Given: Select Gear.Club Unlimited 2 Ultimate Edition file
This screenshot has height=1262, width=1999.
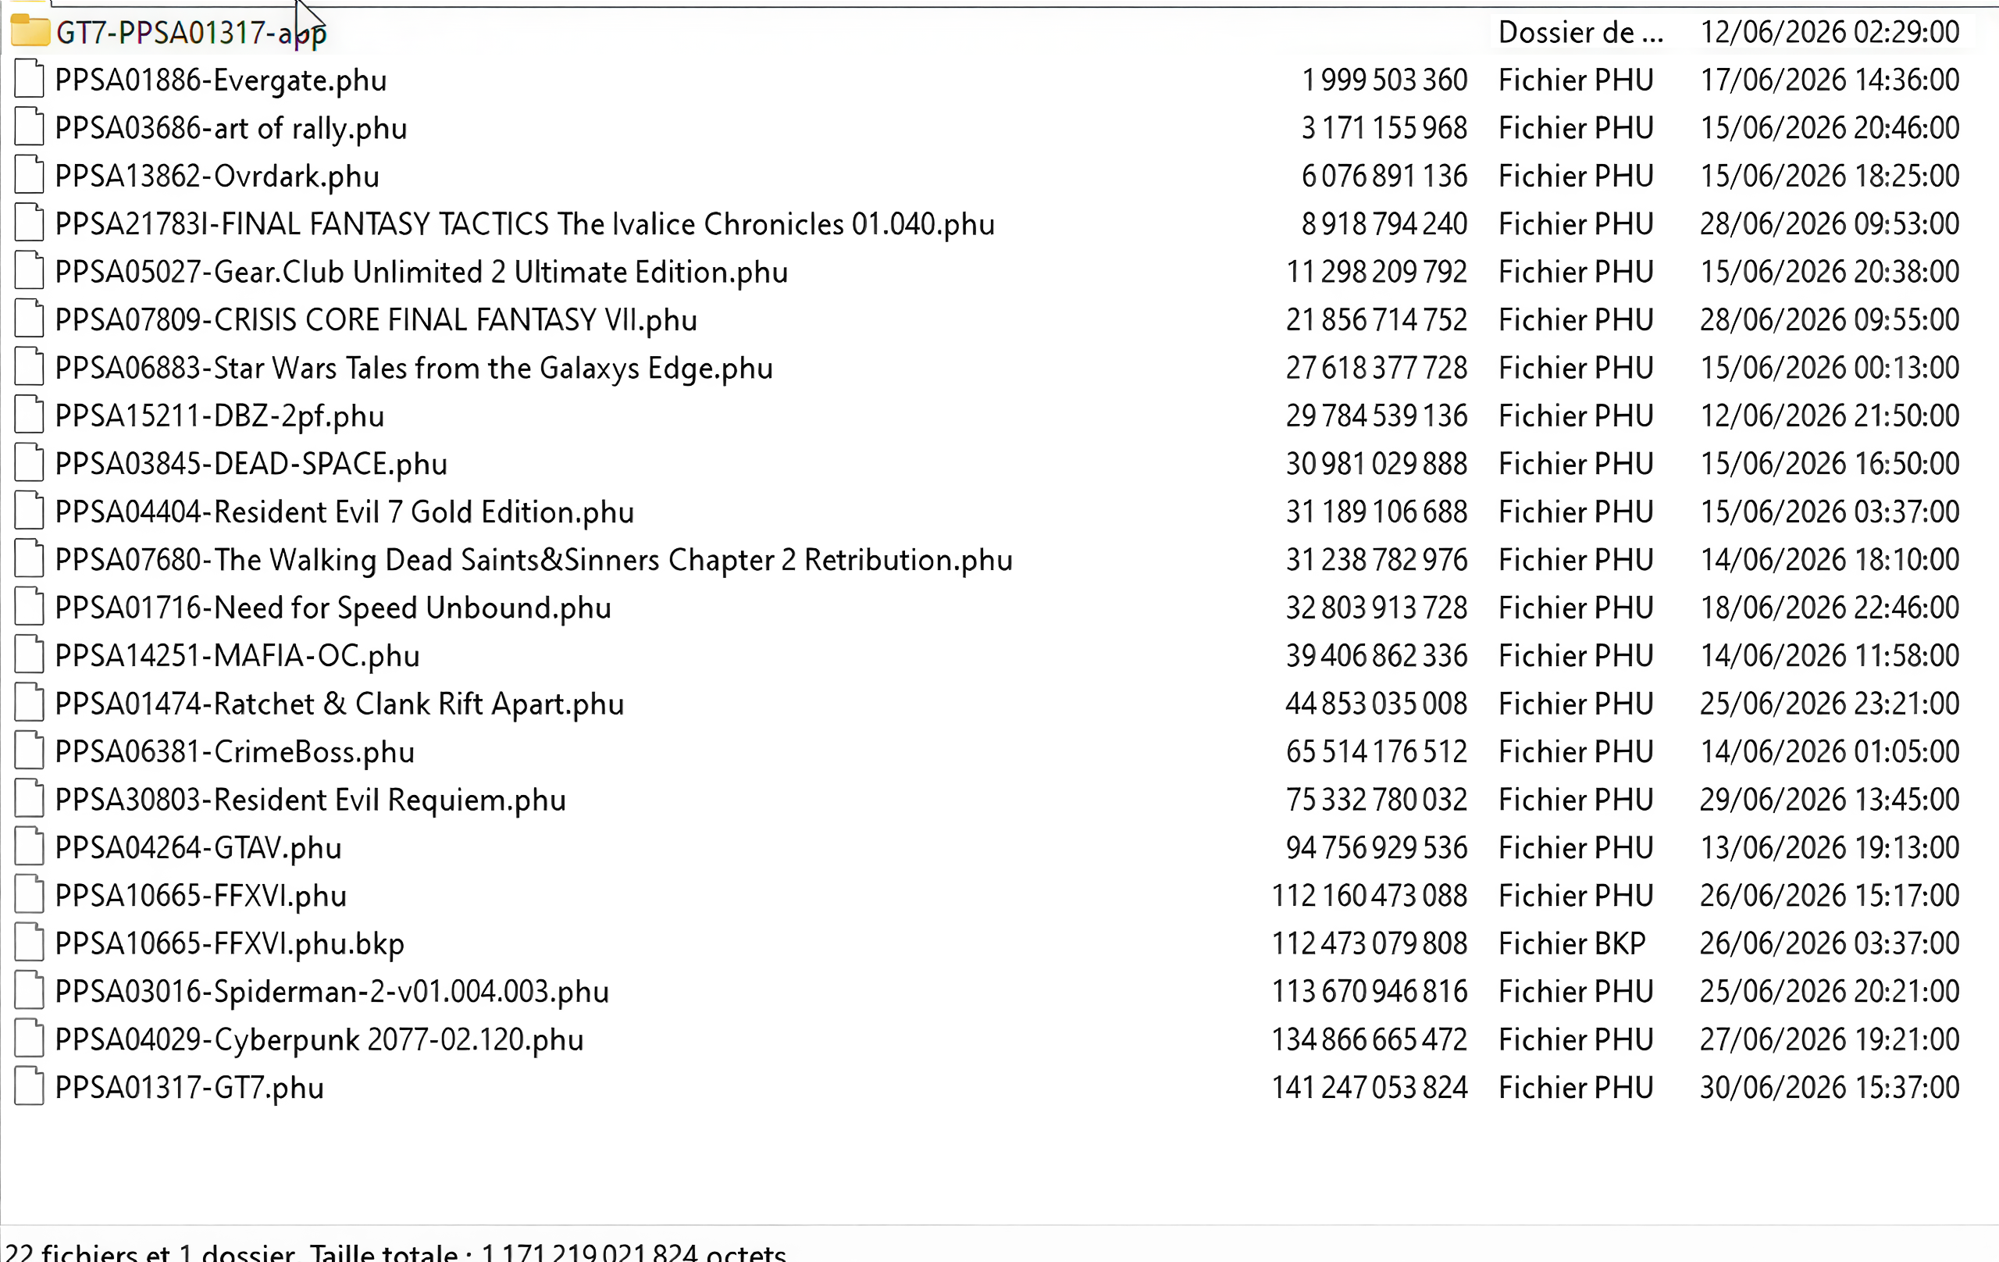Looking at the screenshot, I should click(x=421, y=273).
